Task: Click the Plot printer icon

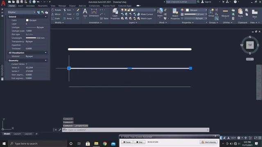Action: (34, 2)
